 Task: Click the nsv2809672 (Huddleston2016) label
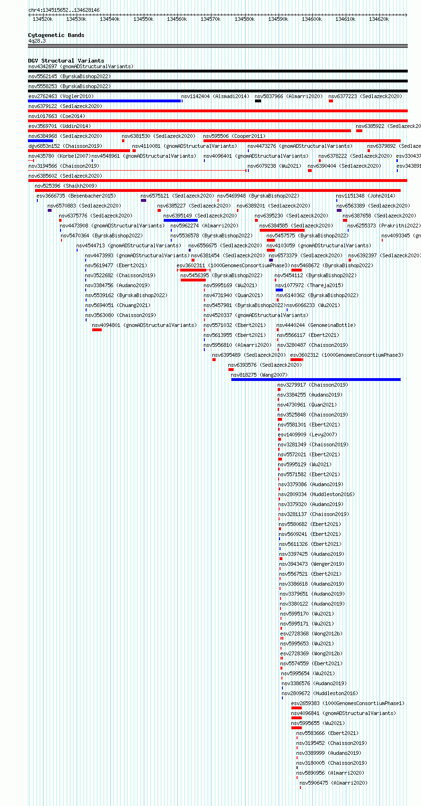[x=320, y=693]
